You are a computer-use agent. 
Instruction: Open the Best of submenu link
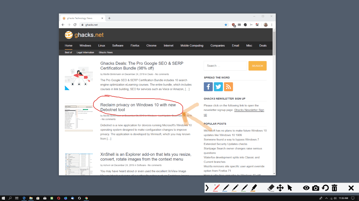68,52
